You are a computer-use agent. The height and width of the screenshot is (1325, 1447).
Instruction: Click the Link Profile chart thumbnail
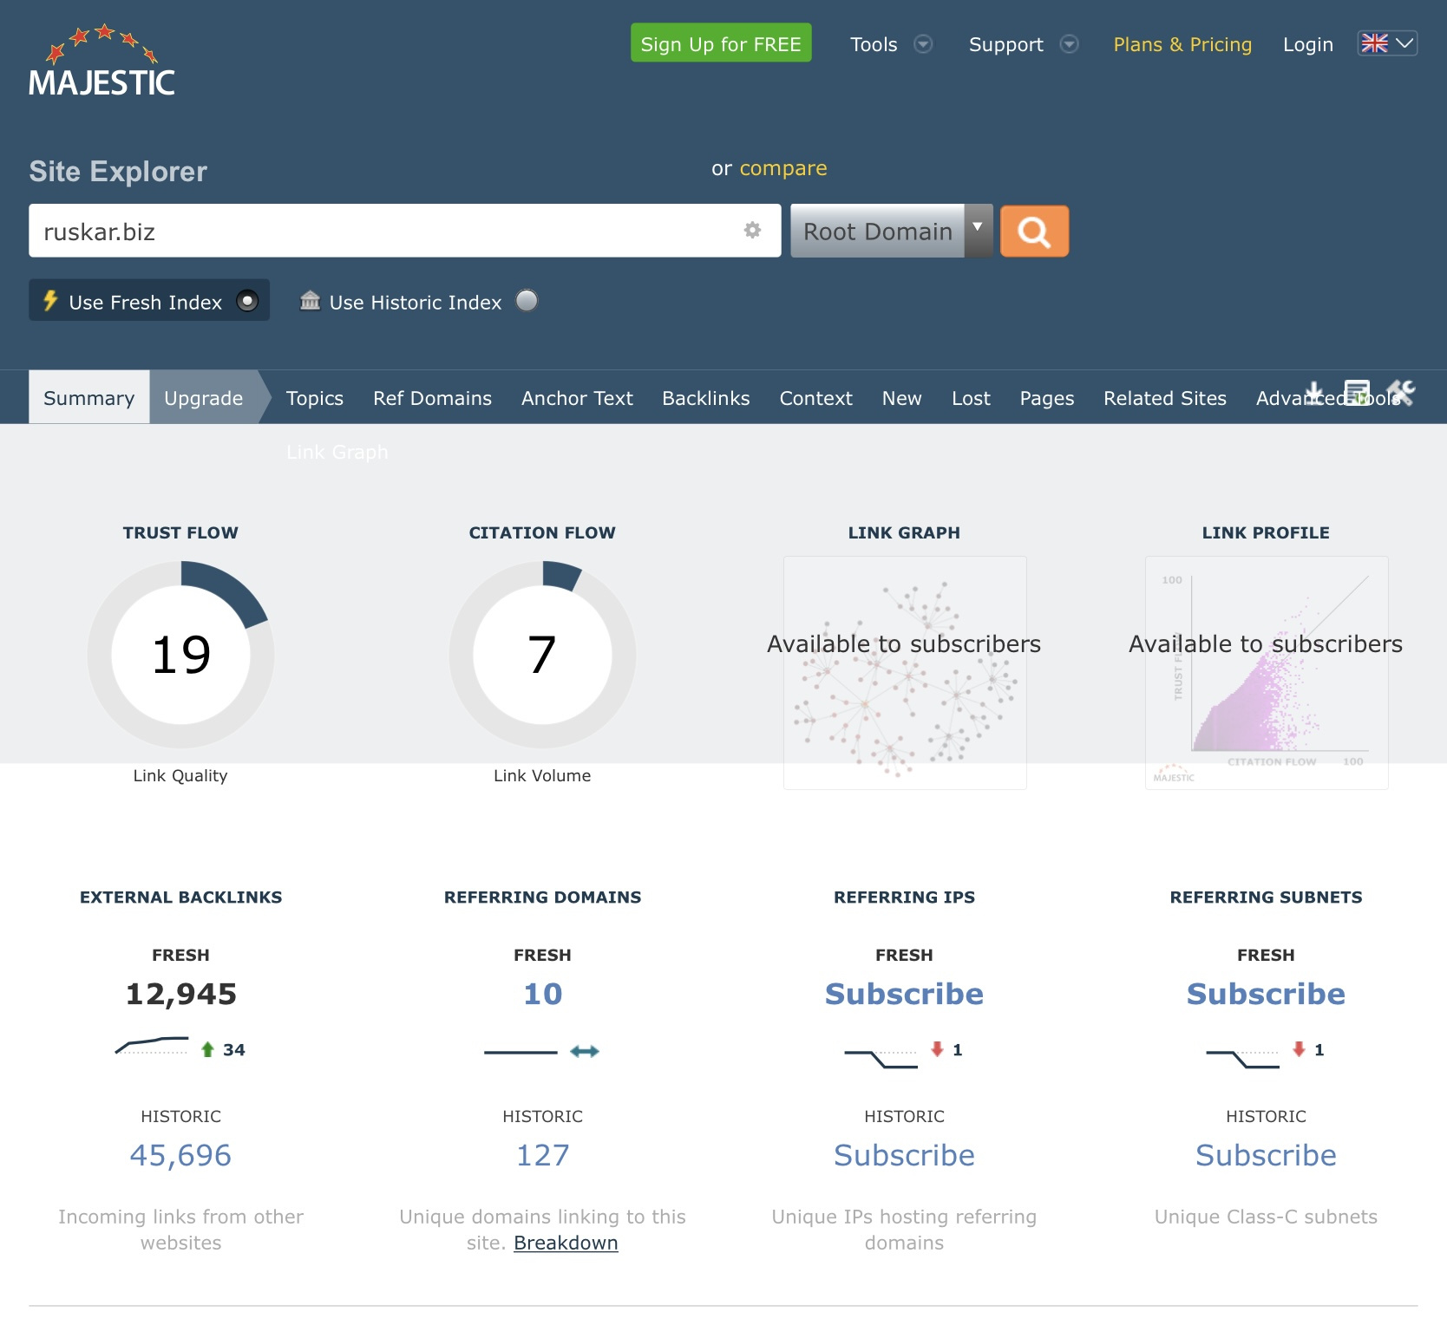(1267, 673)
